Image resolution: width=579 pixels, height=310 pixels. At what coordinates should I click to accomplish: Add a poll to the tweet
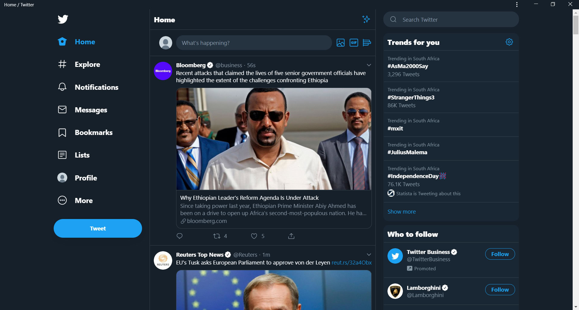[367, 43]
